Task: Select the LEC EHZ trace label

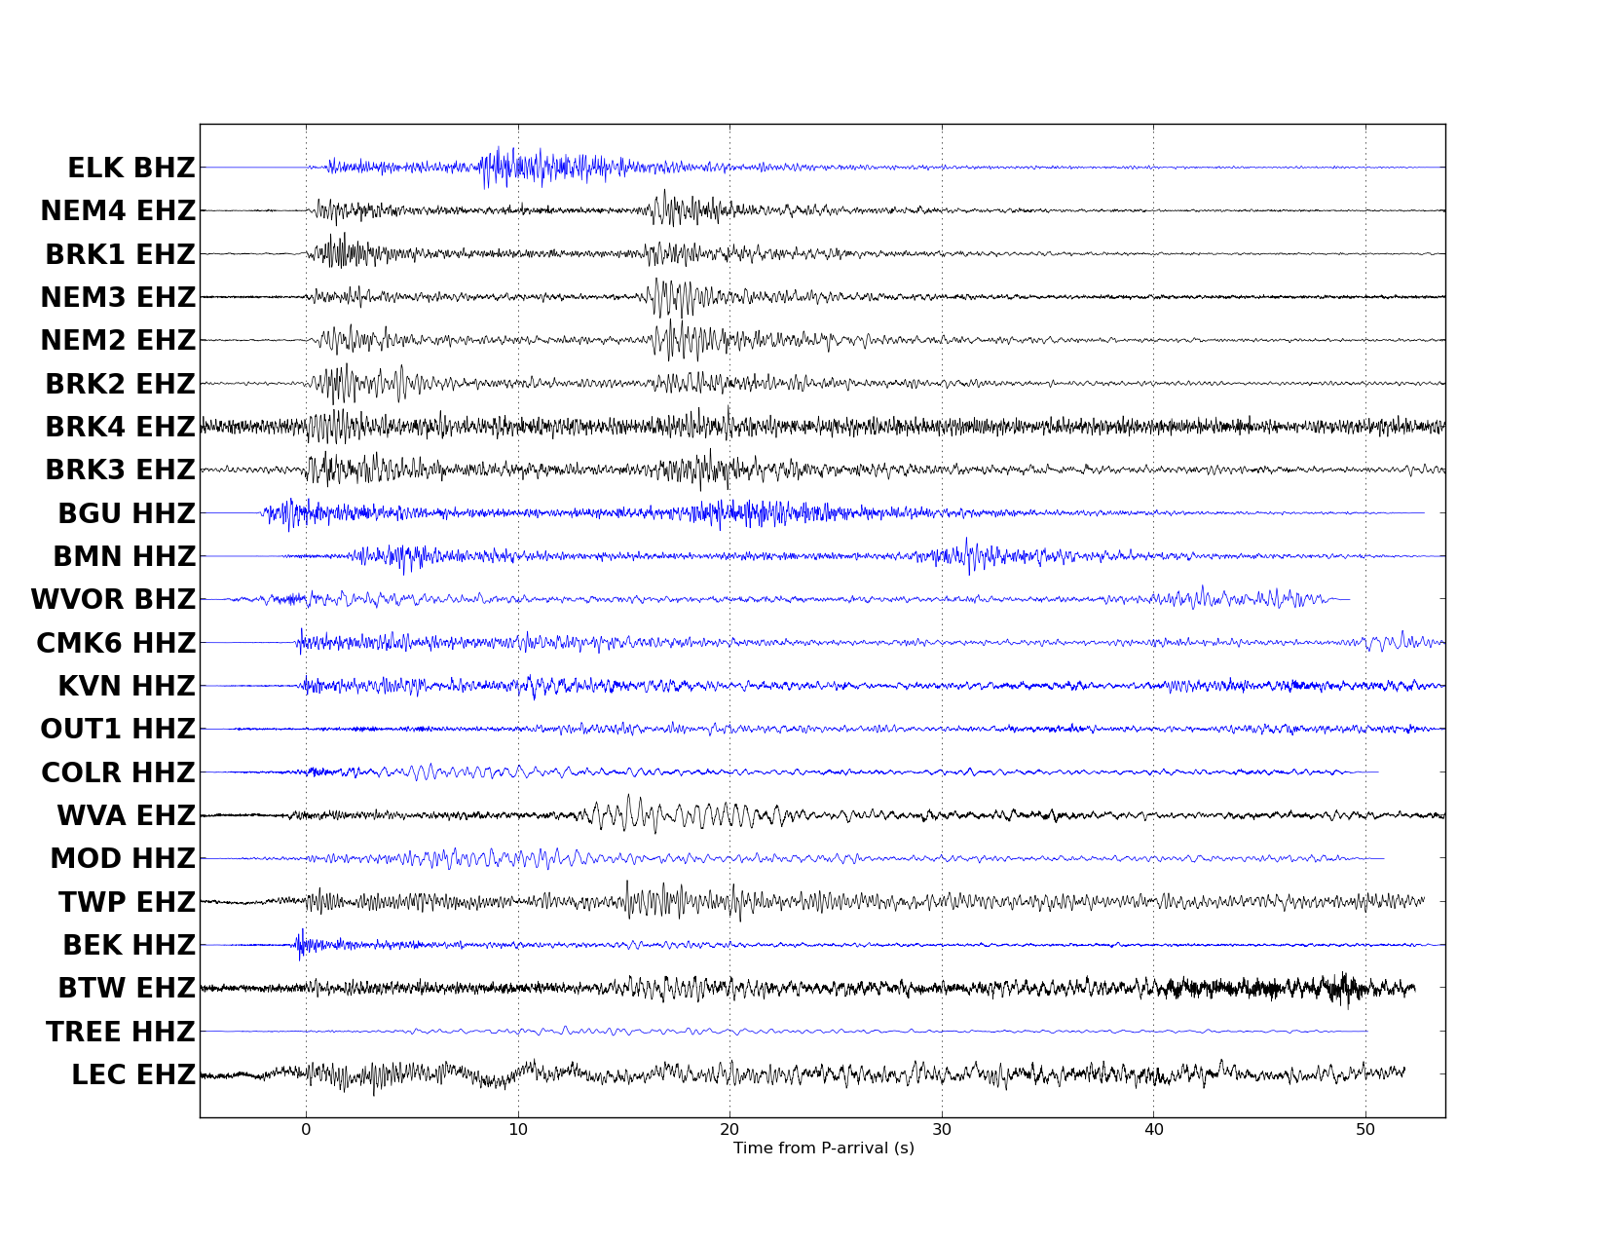Action: [x=133, y=1075]
